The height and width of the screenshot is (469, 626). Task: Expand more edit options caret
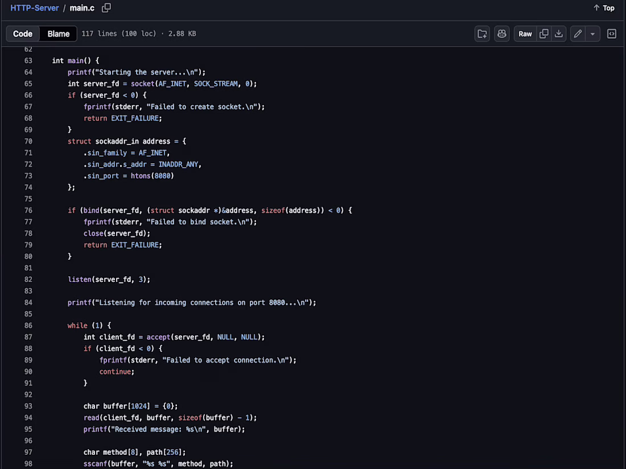click(592, 34)
